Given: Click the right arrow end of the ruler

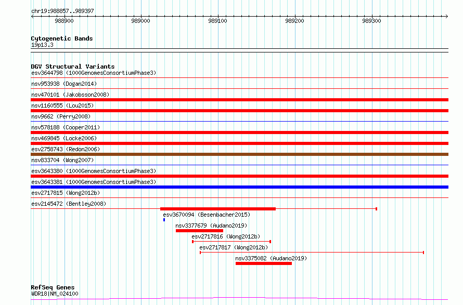Looking at the screenshot, I should [447, 16].
